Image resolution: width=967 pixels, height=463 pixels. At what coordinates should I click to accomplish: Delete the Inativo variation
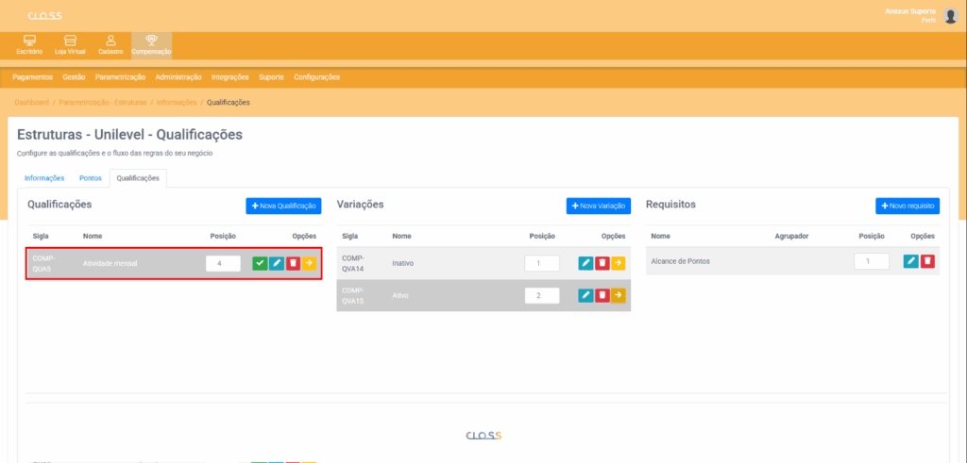pyautogui.click(x=602, y=263)
